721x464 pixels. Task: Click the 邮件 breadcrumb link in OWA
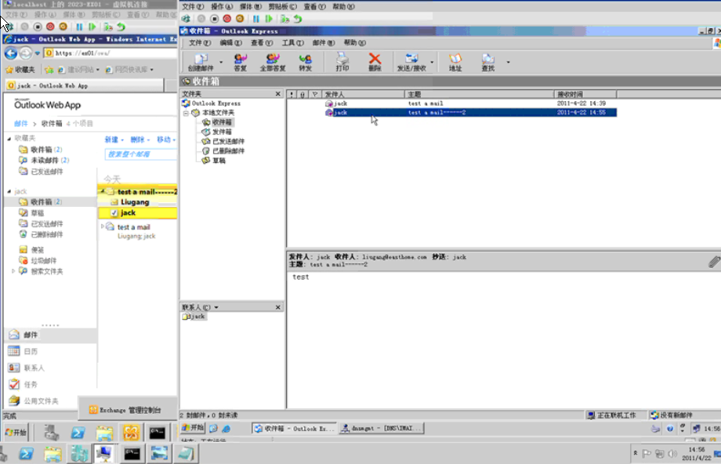click(20, 124)
